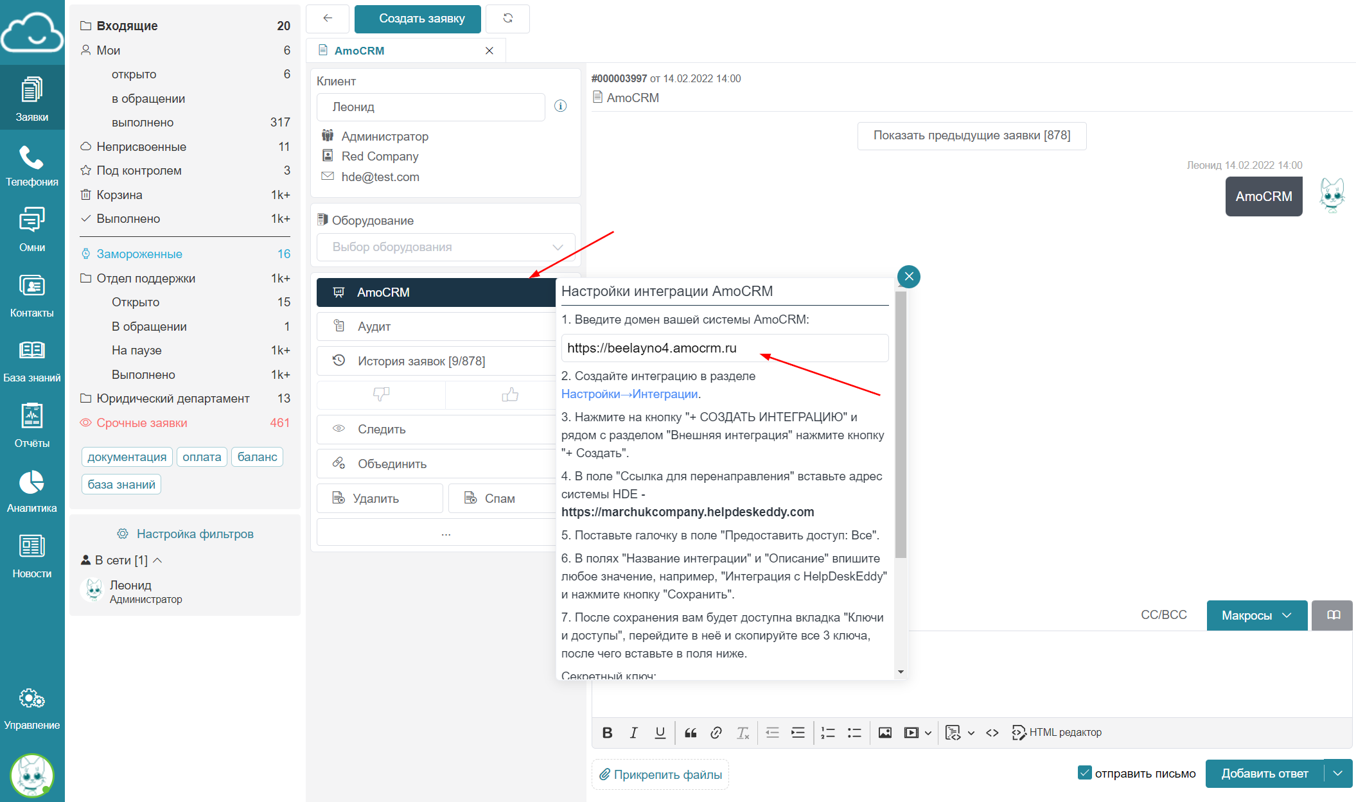Close the AmoCRM integration settings popup
Viewport: 1356px width, 802px height.
(909, 277)
